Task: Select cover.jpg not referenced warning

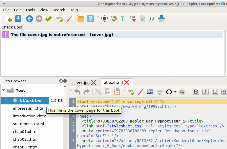Action: (117, 35)
